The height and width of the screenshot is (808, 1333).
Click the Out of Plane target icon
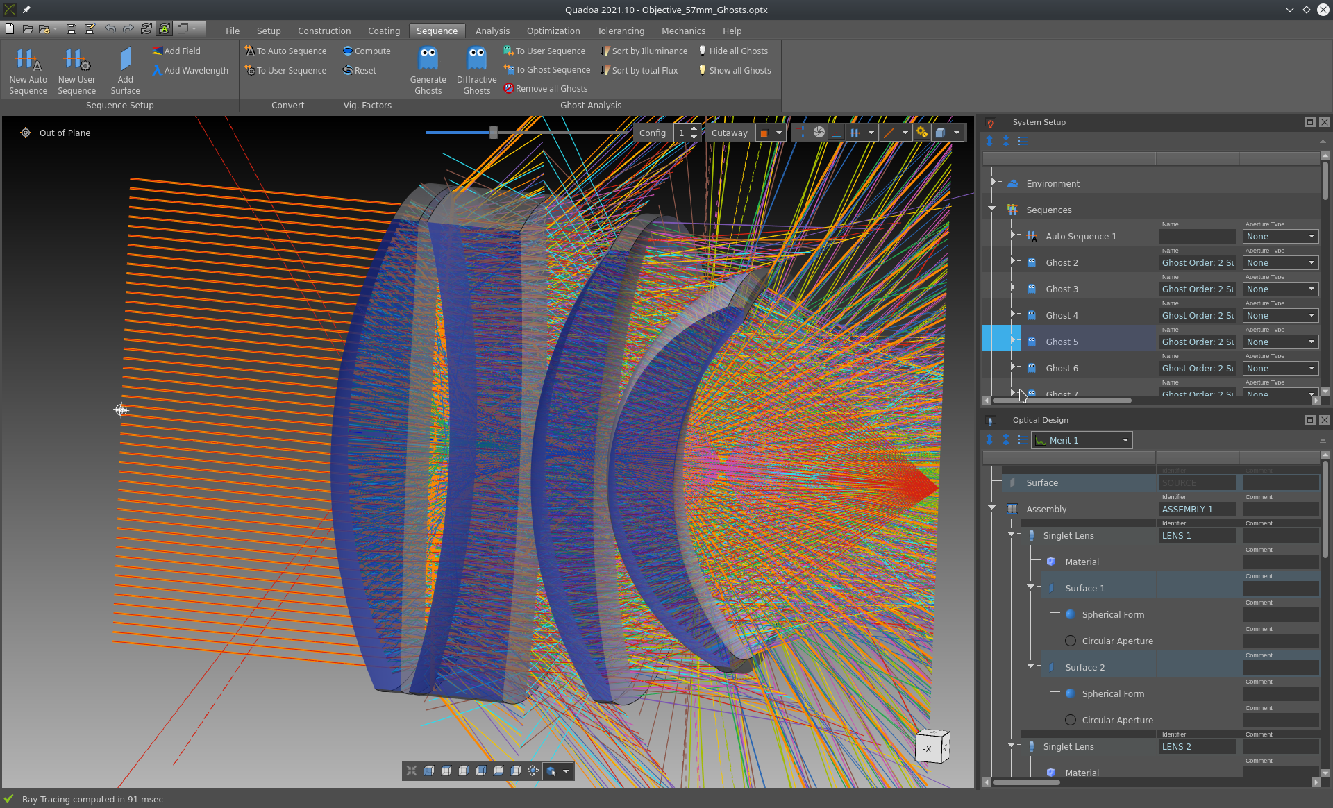(x=26, y=133)
